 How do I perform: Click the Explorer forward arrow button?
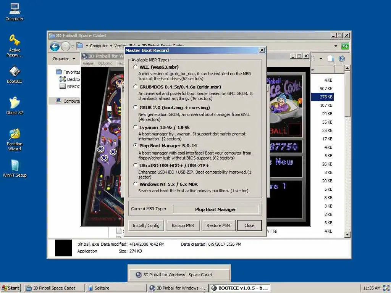[x=66, y=46]
